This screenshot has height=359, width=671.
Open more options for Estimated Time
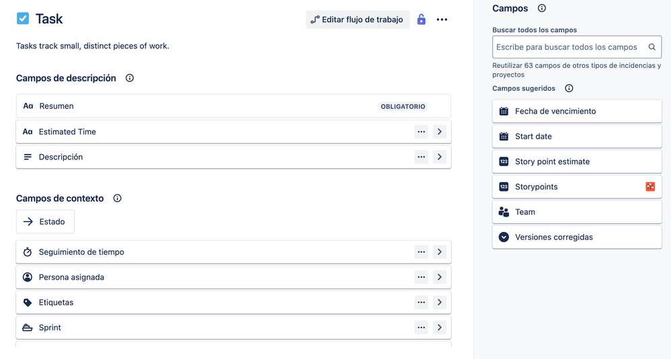point(422,132)
